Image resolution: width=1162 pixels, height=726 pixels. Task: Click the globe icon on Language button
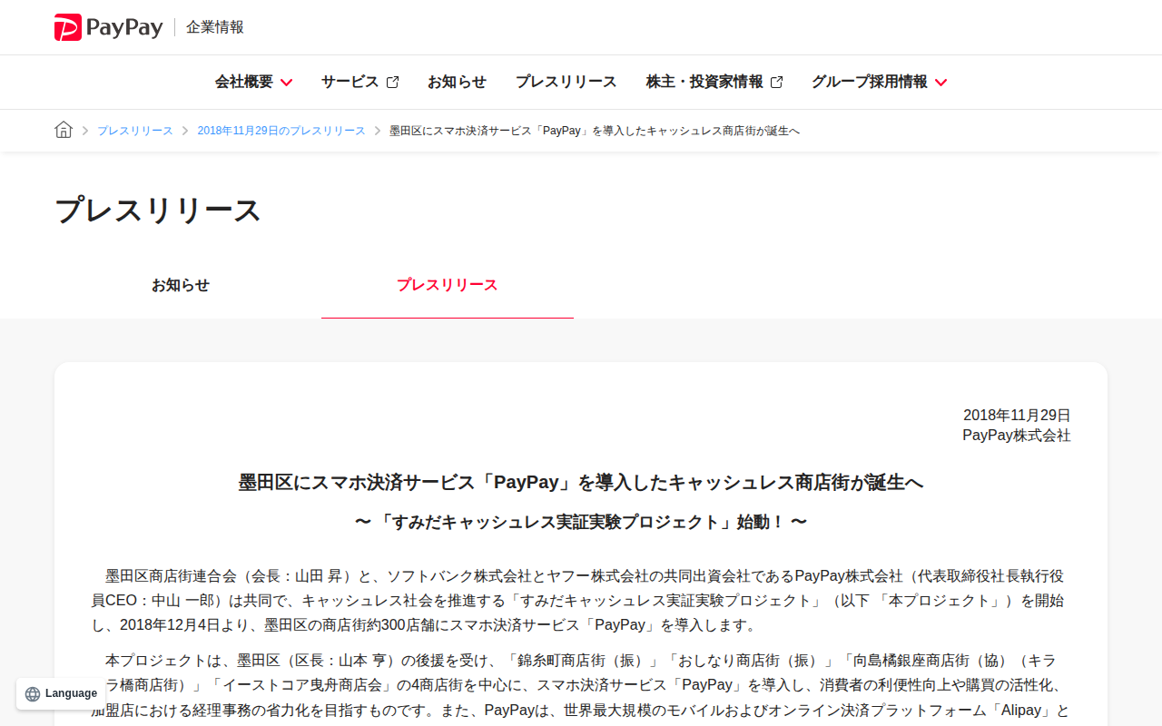point(33,694)
